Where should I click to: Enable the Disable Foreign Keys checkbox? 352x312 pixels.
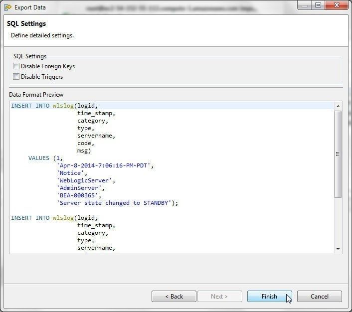click(16, 66)
